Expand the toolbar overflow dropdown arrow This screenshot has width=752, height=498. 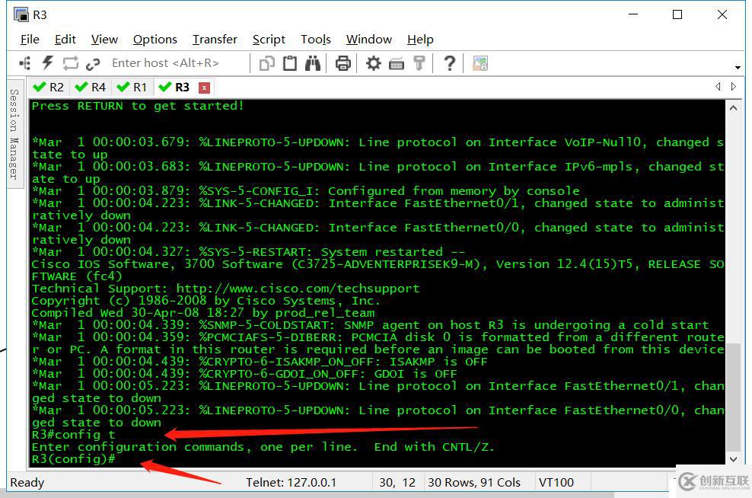(x=738, y=67)
